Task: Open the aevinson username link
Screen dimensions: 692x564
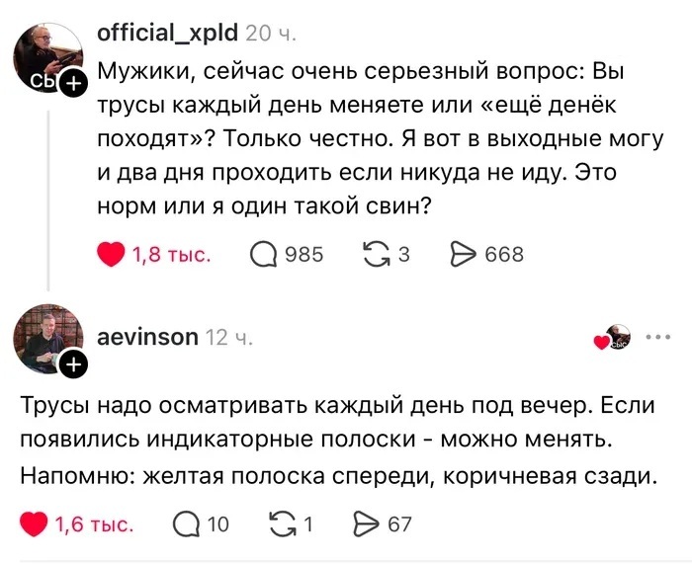Action: (148, 337)
